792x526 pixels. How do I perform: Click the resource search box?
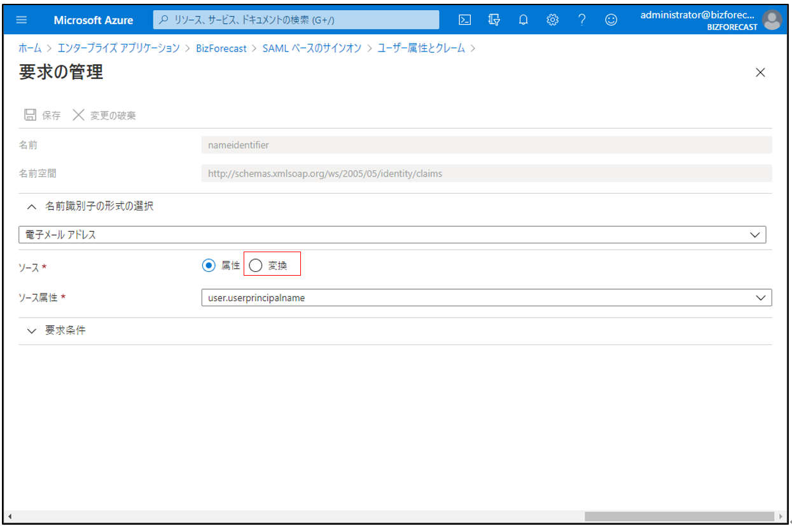click(x=296, y=20)
